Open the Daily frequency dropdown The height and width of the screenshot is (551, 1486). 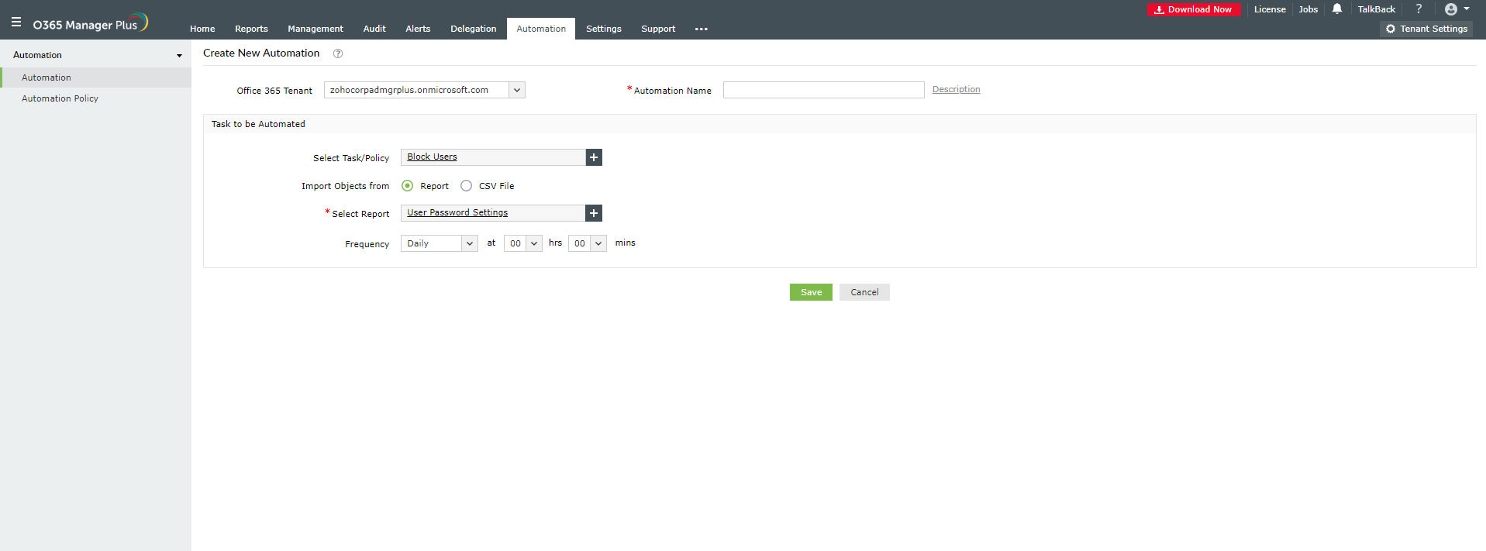[439, 243]
